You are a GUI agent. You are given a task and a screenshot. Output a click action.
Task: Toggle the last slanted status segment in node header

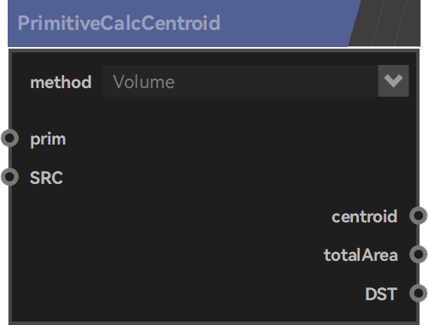(x=408, y=23)
